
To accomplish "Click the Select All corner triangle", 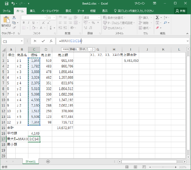I will pyautogui.click(x=4, y=50).
